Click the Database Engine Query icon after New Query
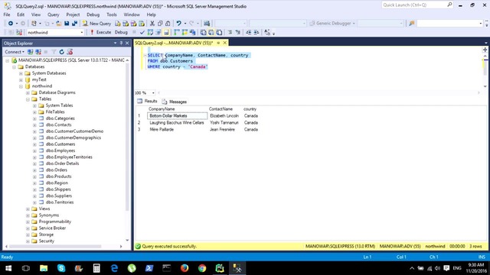The width and height of the screenshot is (490, 275). click(117, 24)
